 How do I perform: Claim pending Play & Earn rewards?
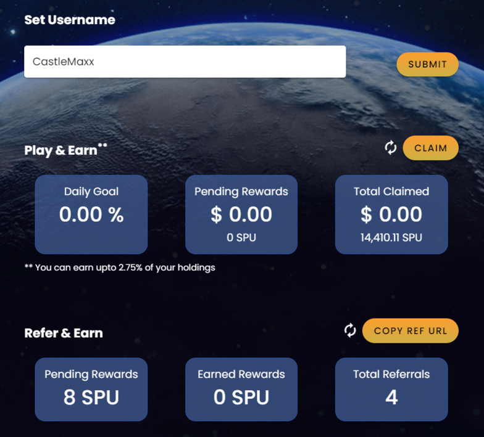pos(431,148)
